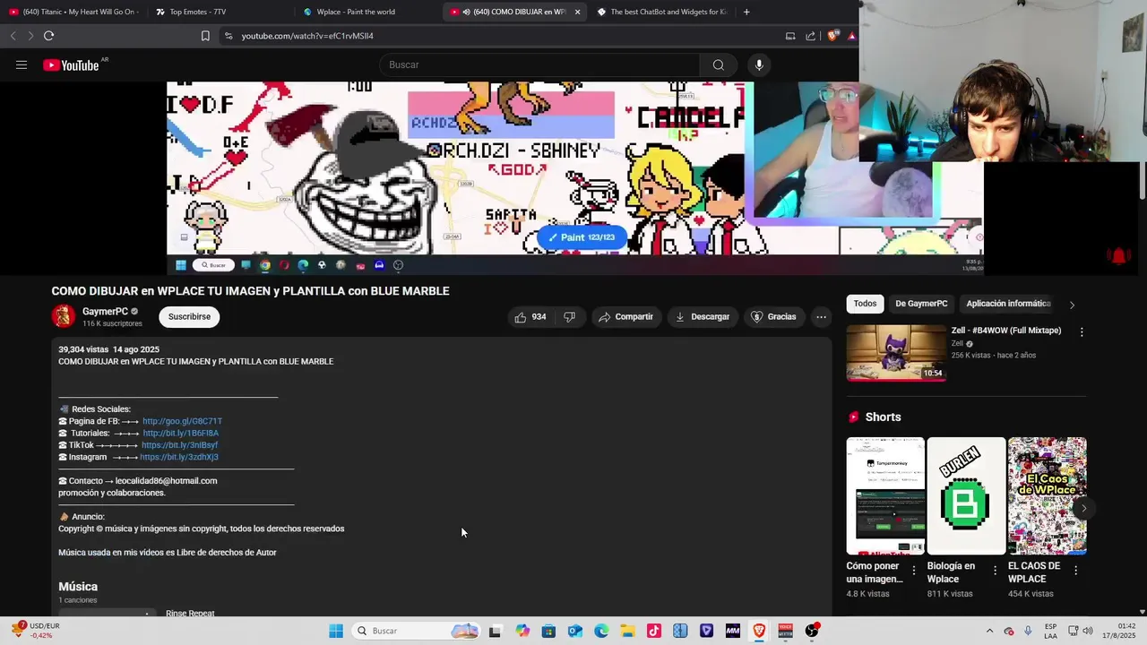Switch to Titanic My Heart Will Go On tab

click(x=74, y=12)
